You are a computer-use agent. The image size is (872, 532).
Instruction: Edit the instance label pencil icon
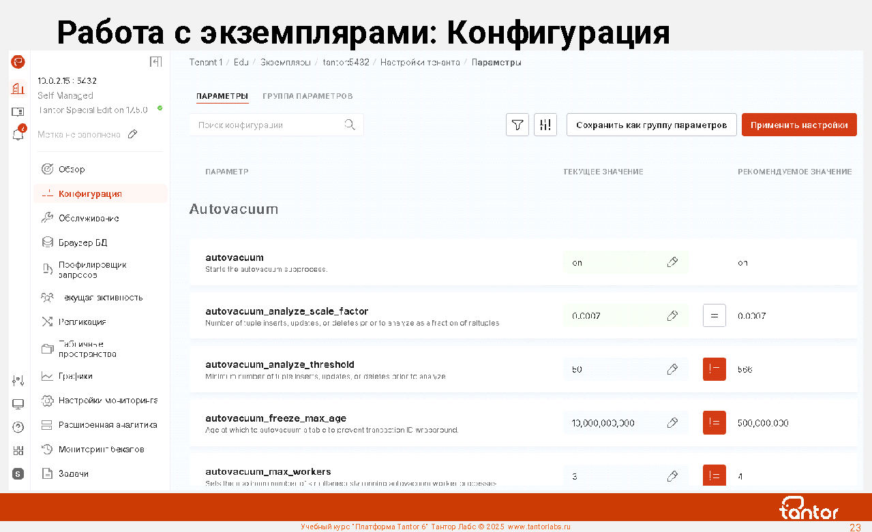click(133, 134)
